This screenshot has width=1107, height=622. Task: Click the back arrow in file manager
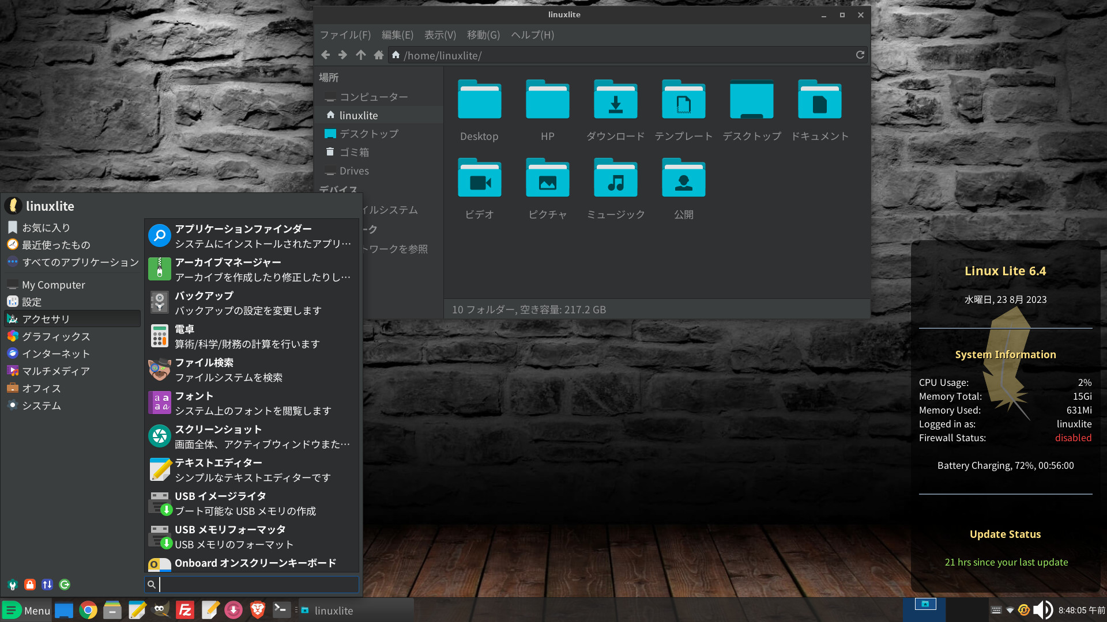pos(326,55)
